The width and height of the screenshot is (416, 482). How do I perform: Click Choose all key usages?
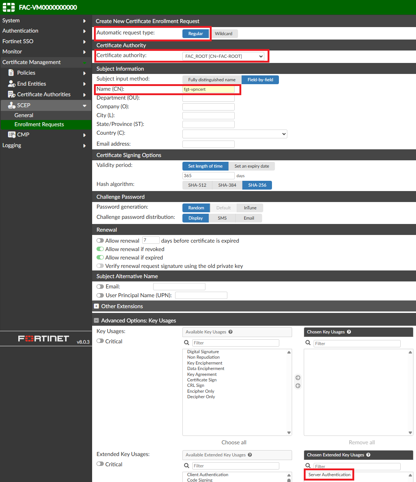[x=234, y=442]
